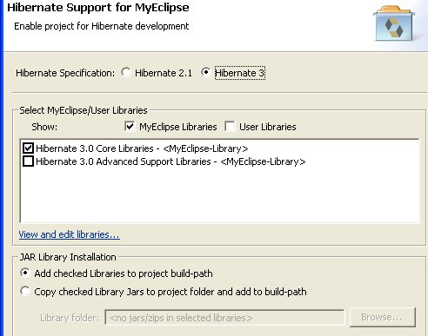The height and width of the screenshot is (336, 428).
Task: Select the Hibernate 2.1 radio button
Action: point(126,72)
